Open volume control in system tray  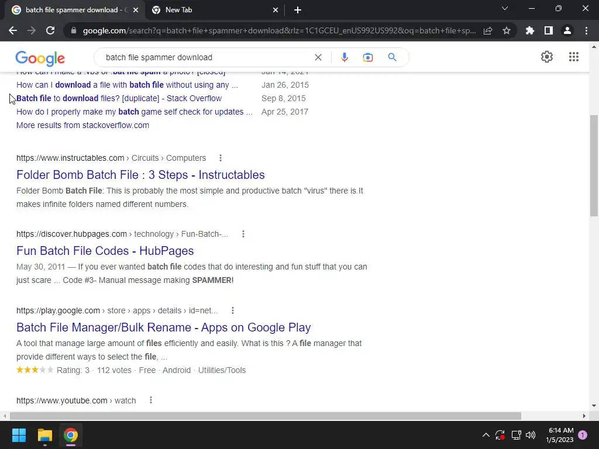tap(531, 435)
